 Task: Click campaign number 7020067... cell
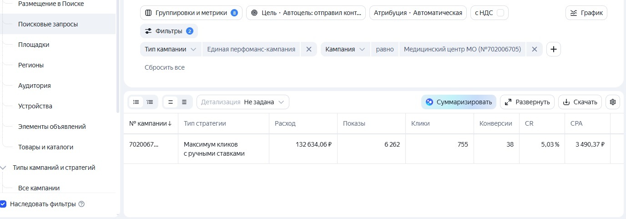[144, 144]
